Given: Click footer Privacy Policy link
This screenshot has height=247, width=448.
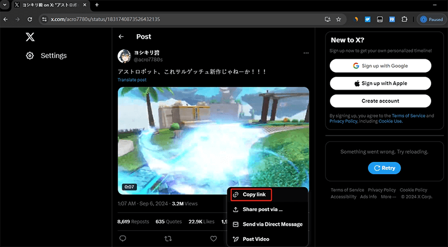Looking at the screenshot, I should click(382, 190).
